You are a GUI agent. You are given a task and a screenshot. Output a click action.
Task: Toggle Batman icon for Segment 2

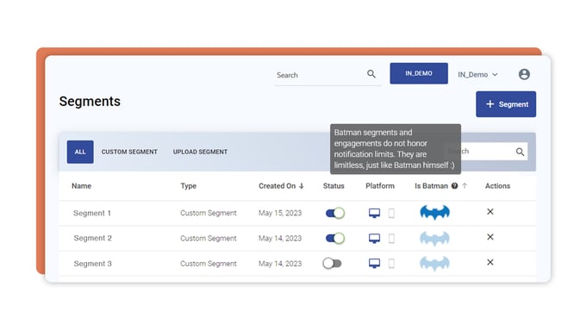(x=434, y=239)
